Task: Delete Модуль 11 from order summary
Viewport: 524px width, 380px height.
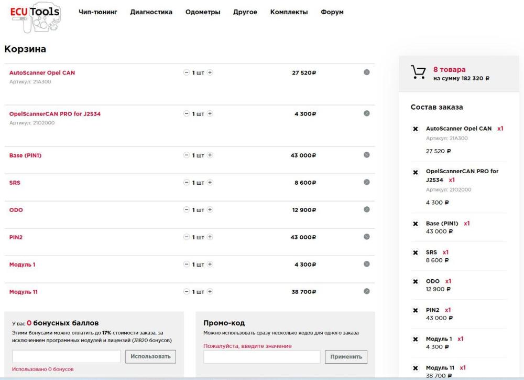Action: pos(416,368)
